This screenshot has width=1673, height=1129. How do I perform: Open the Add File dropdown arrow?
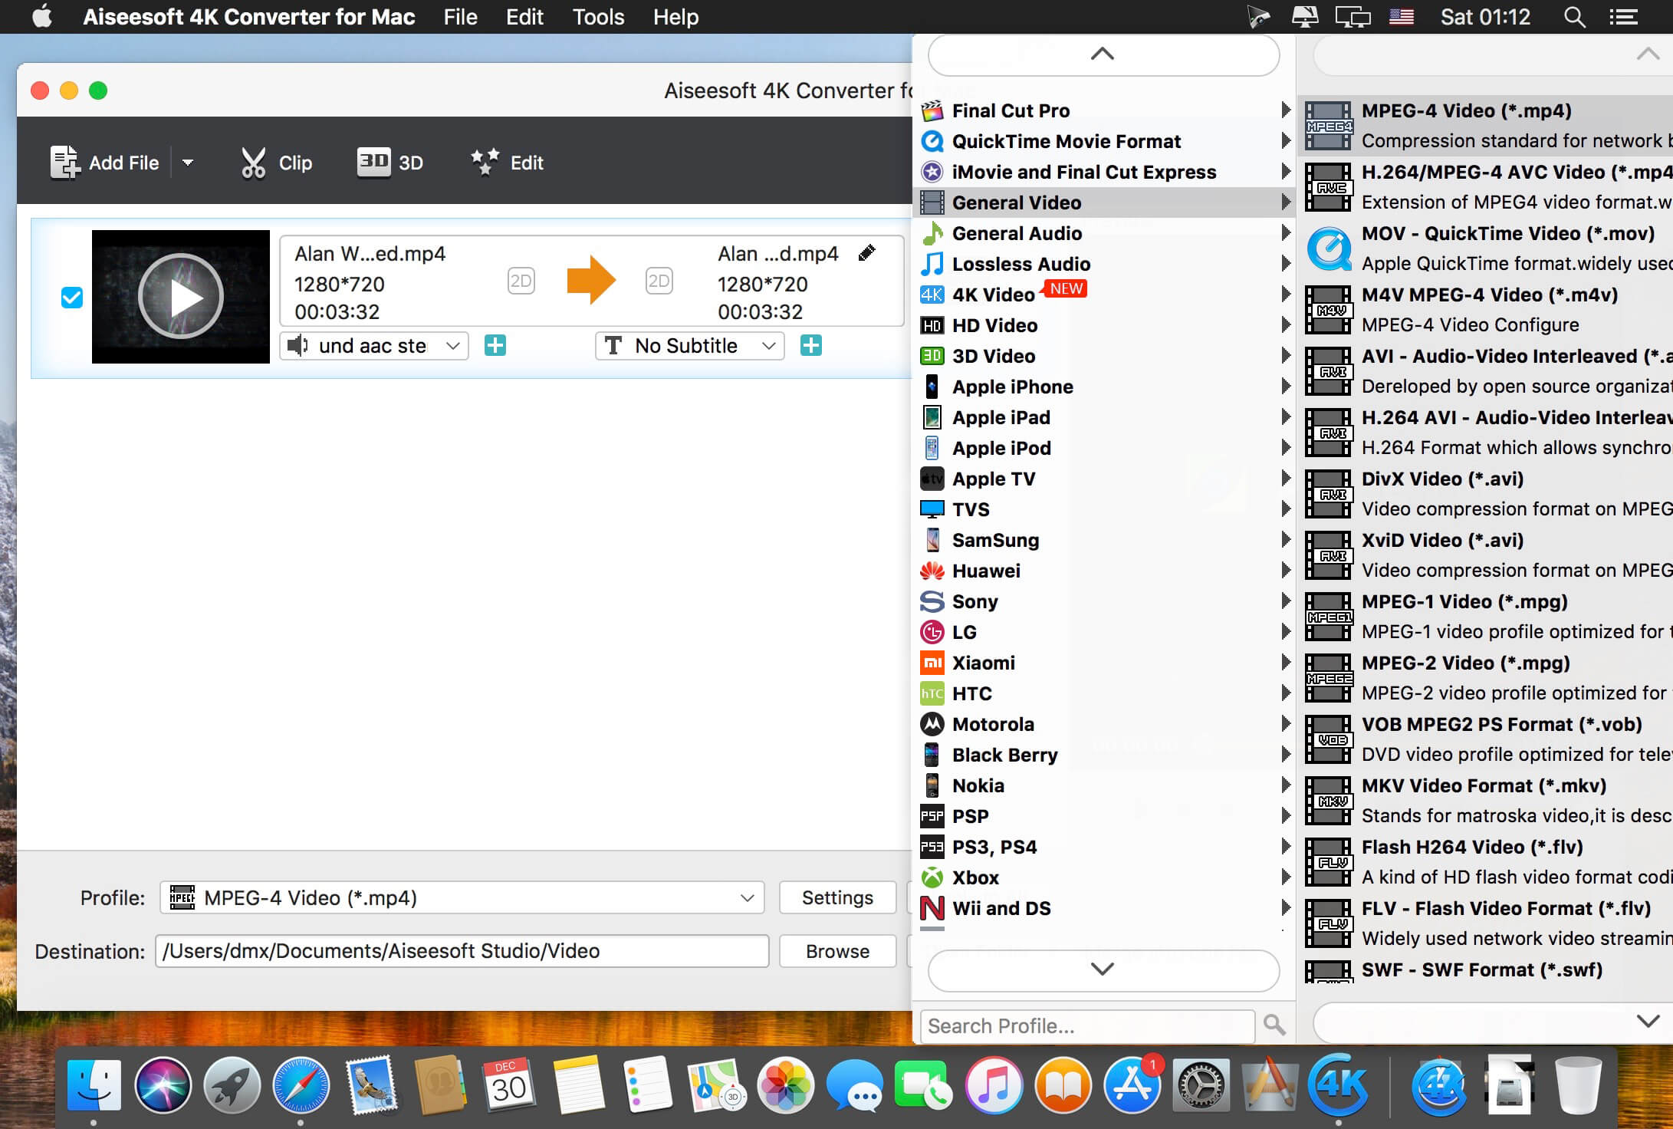[188, 163]
